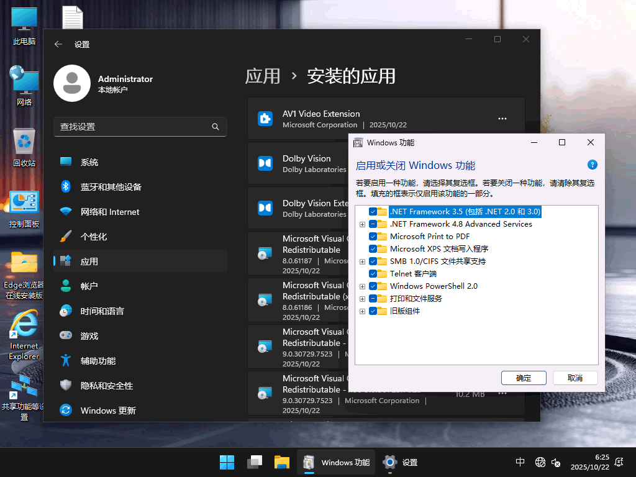Click search magnifier in settings
The image size is (636, 477).
[216, 127]
